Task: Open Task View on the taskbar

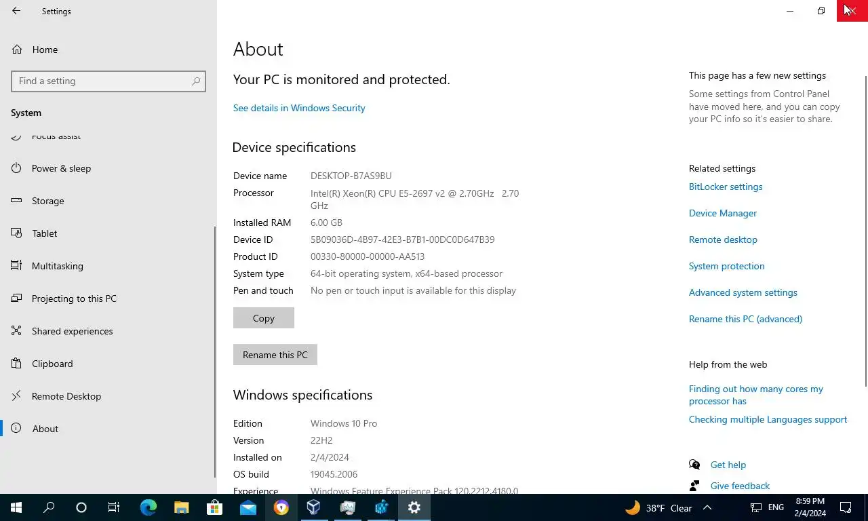Action: pos(114,507)
